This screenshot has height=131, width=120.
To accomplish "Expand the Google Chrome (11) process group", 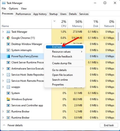I will coord(3,38).
